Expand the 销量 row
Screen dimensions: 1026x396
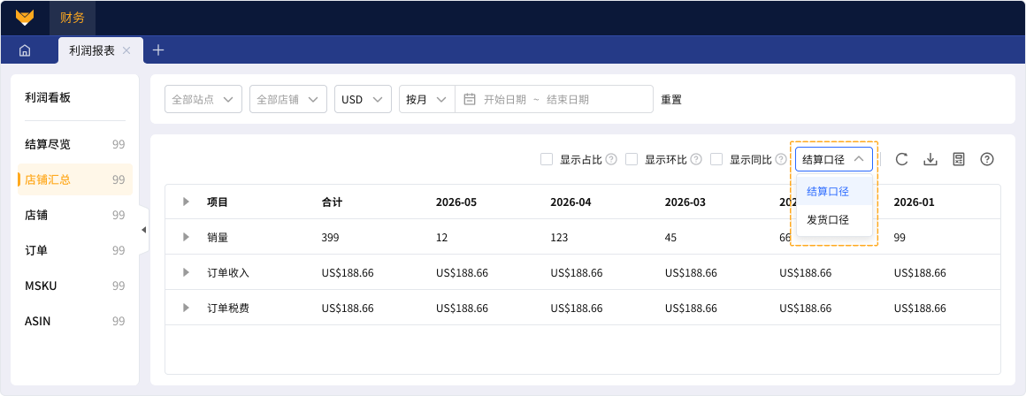click(x=187, y=237)
